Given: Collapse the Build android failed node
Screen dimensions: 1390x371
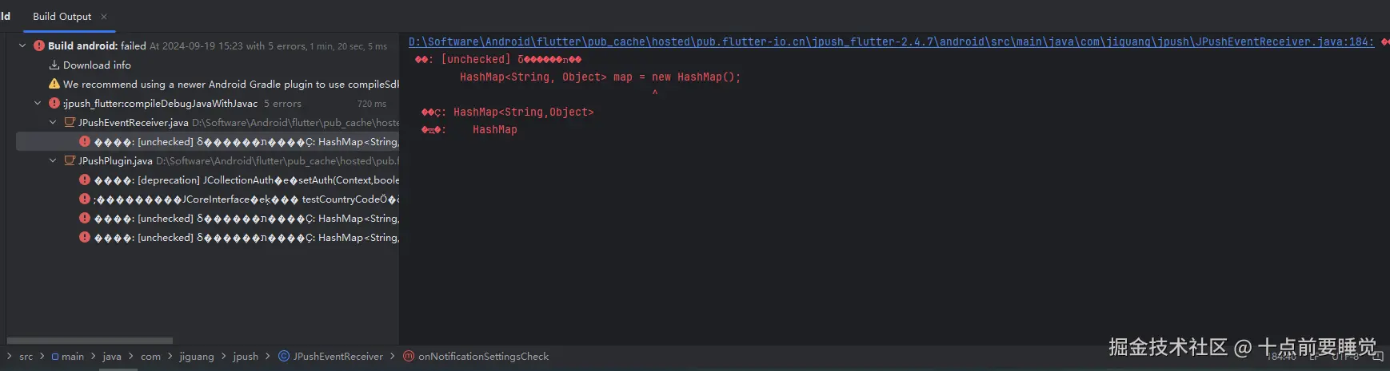Looking at the screenshot, I should (22, 46).
